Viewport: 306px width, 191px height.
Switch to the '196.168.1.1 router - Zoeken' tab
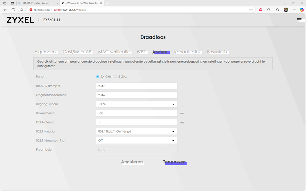click(36, 3)
